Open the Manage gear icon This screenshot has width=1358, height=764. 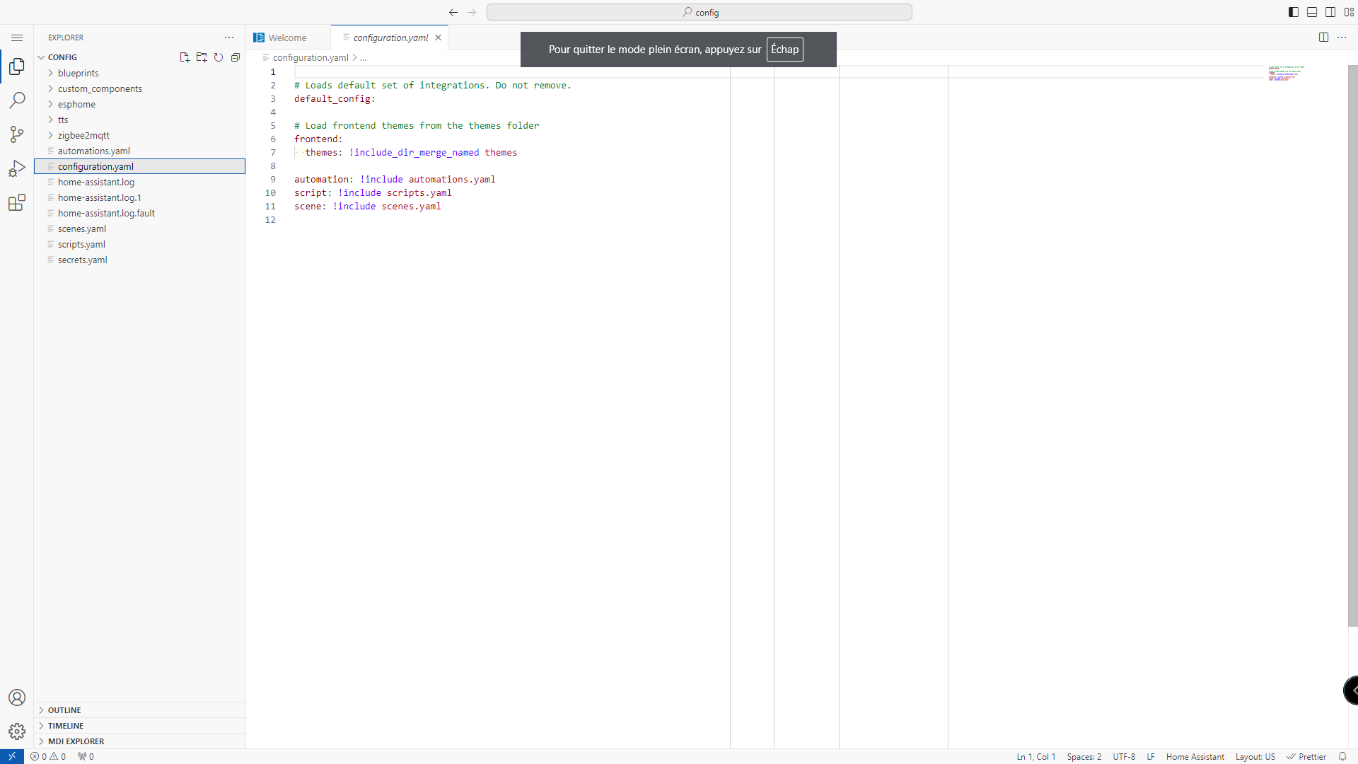click(x=17, y=731)
